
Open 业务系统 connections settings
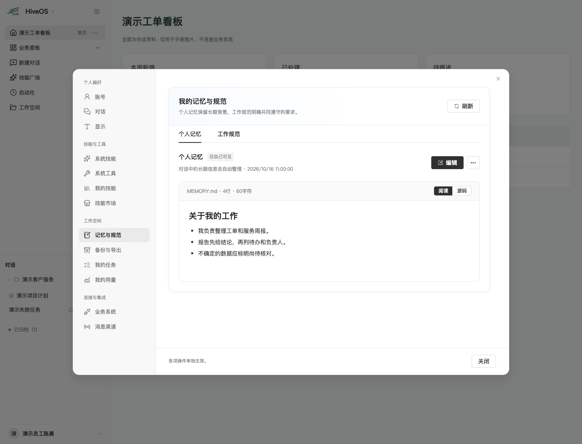tap(114, 312)
